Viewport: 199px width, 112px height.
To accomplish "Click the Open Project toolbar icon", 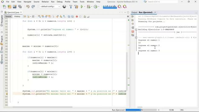I will click(x=15, y=7).
